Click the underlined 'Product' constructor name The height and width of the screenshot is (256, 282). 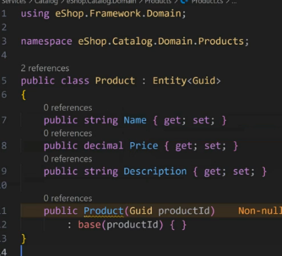coord(103,211)
